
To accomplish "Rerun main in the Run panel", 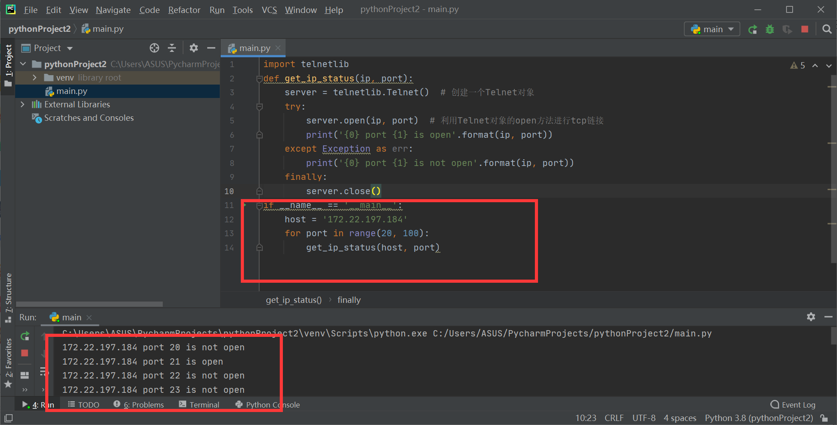I will coord(25,336).
